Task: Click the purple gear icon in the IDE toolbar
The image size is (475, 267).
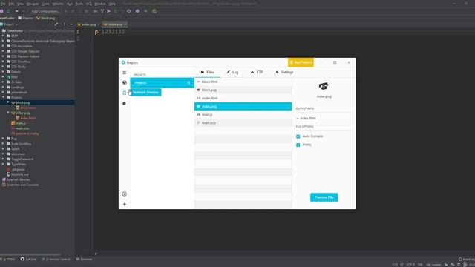Action: (x=137, y=11)
